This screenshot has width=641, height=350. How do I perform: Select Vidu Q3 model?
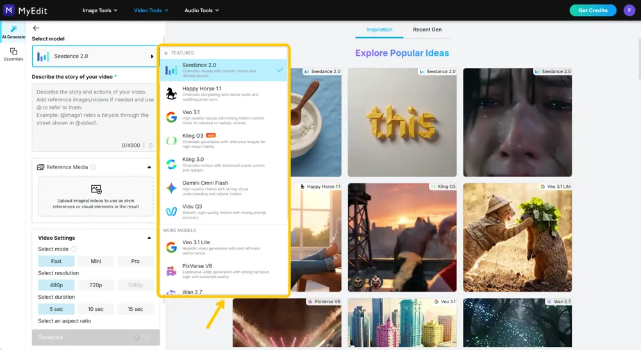tap(224, 212)
